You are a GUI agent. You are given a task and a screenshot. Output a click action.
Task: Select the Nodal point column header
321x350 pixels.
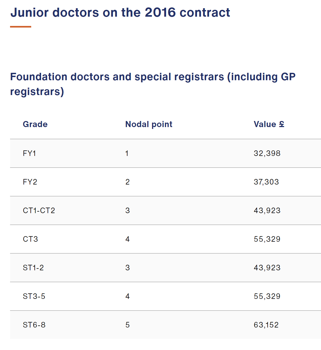click(149, 124)
